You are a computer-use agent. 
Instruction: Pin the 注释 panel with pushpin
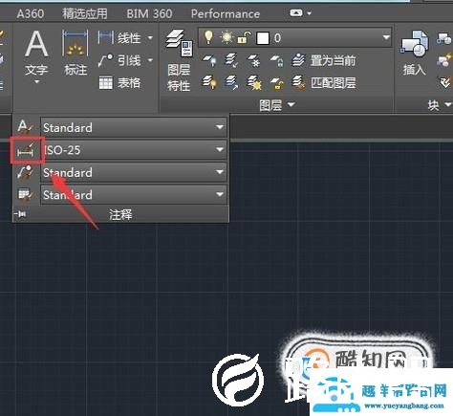tap(20, 214)
